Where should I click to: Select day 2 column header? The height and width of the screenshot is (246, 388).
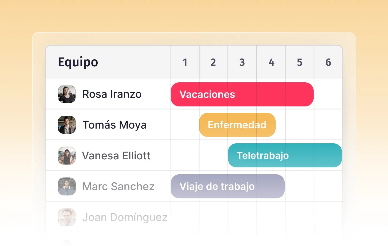click(x=213, y=62)
